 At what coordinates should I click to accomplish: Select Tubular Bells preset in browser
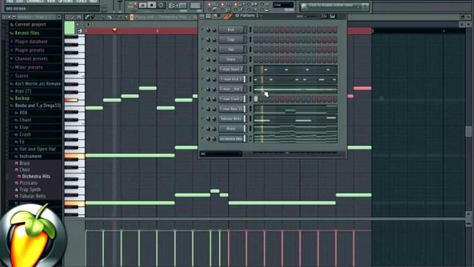coord(33,196)
